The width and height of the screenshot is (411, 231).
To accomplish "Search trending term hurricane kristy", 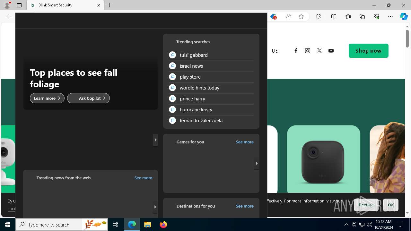I will click(196, 110).
